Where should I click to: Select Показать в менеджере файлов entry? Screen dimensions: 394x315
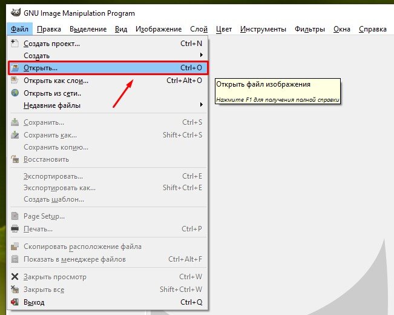[x=108, y=259]
